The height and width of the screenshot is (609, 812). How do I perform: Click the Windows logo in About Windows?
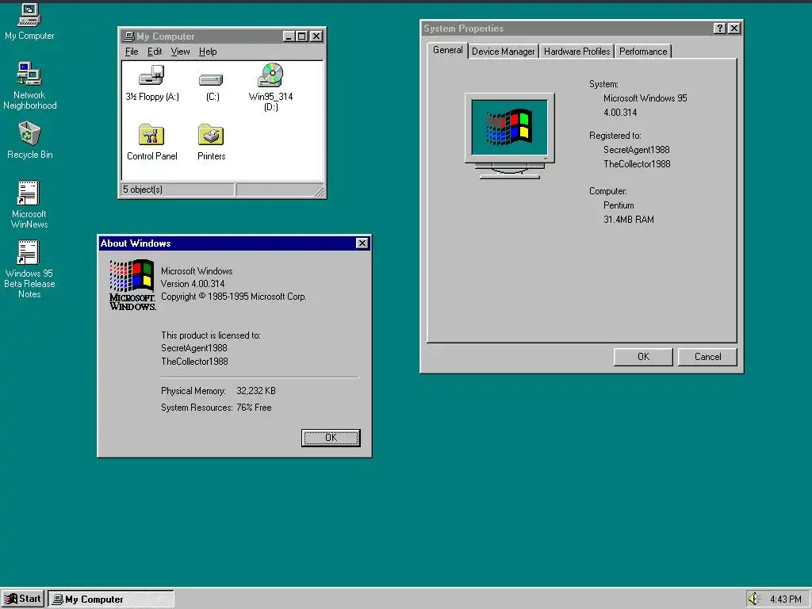point(132,285)
